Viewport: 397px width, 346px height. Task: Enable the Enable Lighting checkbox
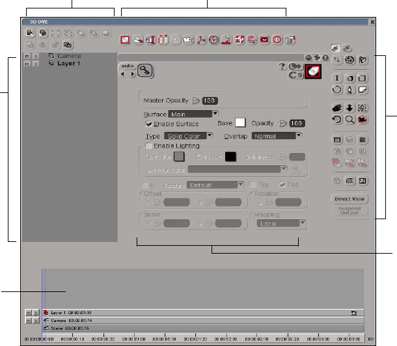149,146
